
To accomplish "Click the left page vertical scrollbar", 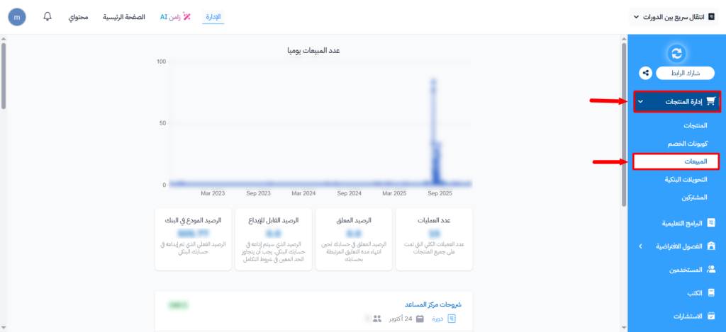I will [4, 78].
